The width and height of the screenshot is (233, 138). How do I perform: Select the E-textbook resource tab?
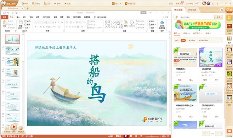click(x=198, y=34)
